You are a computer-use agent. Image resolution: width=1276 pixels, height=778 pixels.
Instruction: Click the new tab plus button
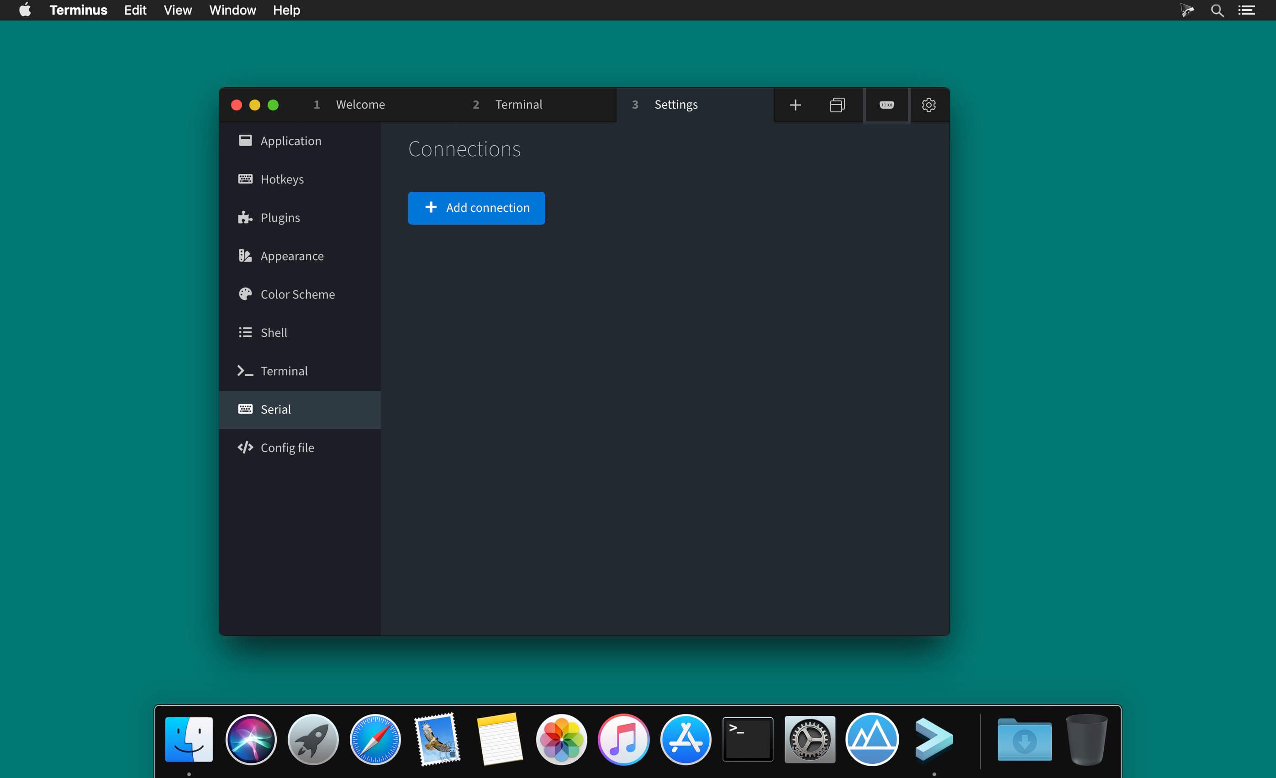pyautogui.click(x=795, y=103)
